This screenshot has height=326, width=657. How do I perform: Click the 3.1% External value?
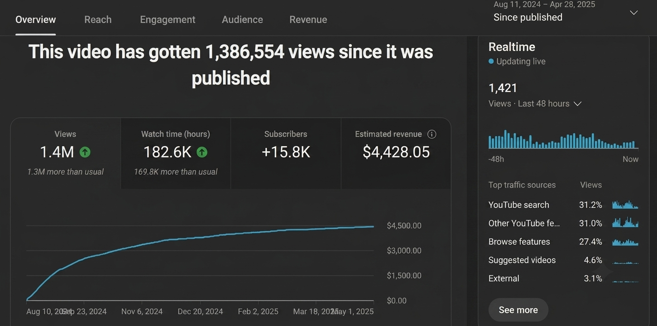click(593, 278)
